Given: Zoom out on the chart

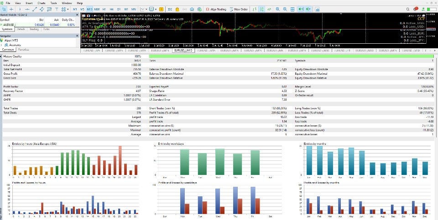Looking at the screenshot, I should pos(285,9).
